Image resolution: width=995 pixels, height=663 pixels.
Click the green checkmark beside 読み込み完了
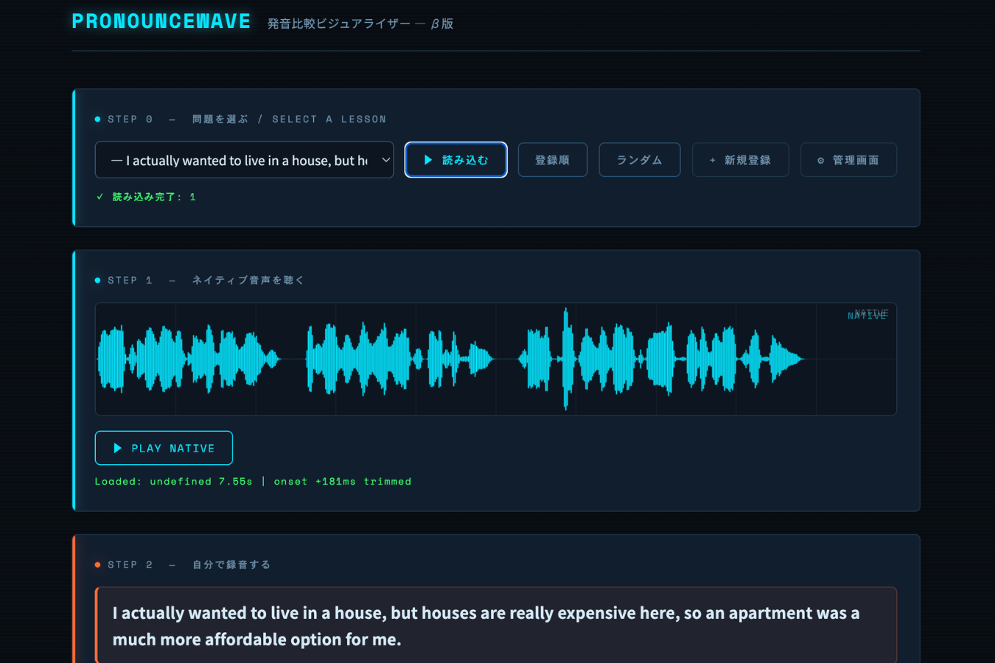point(99,197)
